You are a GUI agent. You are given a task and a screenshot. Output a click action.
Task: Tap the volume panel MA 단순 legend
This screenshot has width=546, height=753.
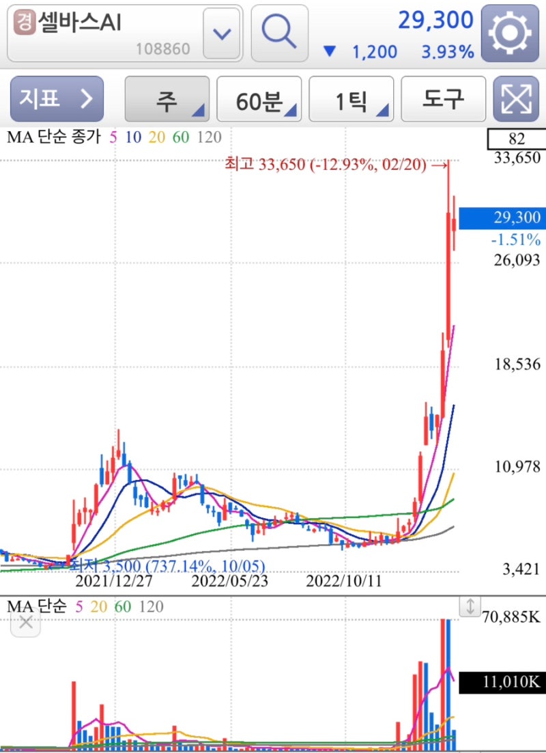(36, 607)
